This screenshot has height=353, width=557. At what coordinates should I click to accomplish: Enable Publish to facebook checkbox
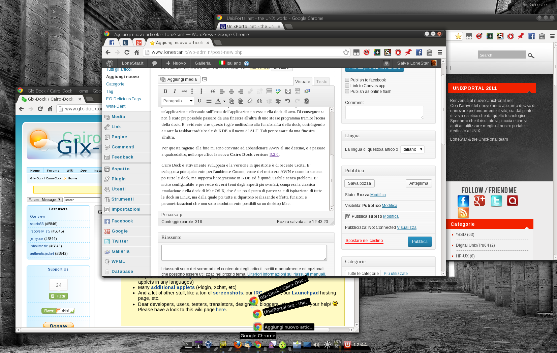click(x=347, y=80)
